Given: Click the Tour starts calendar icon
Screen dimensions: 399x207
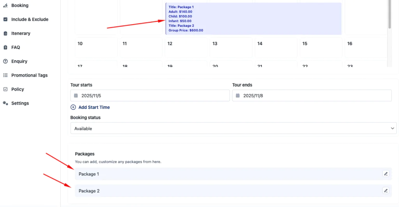Looking at the screenshot, I should 76,95.
